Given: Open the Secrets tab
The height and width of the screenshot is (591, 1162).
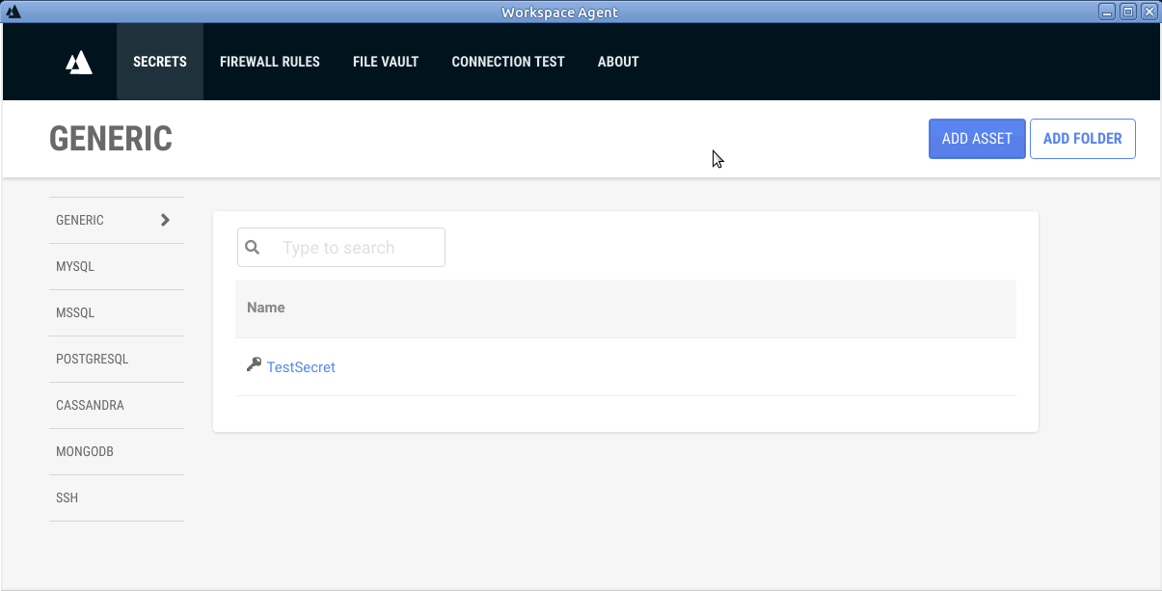Looking at the screenshot, I should 160,62.
